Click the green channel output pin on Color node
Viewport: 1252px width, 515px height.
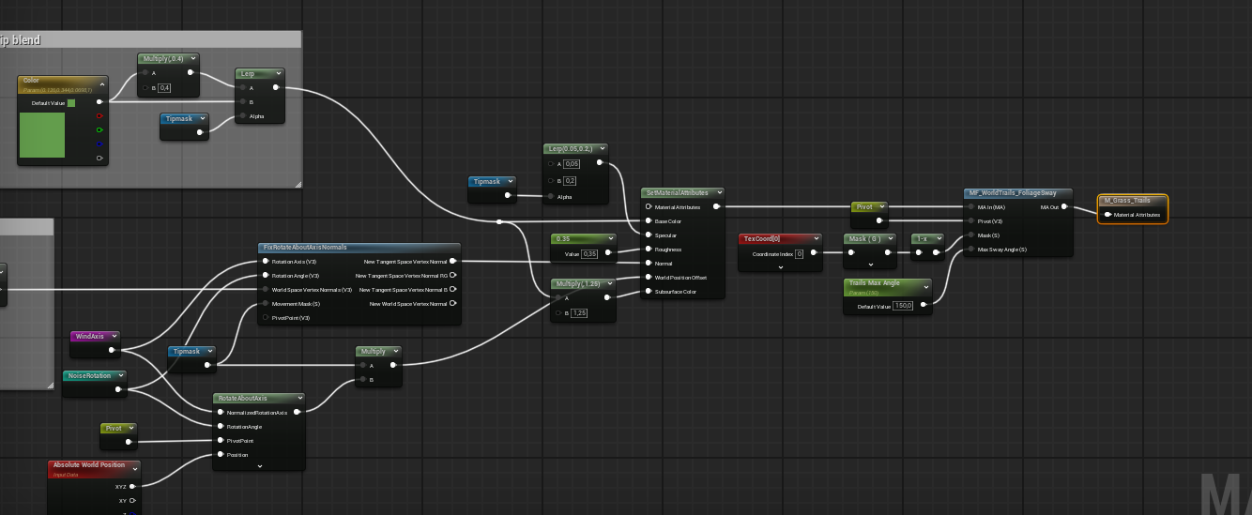pos(99,130)
